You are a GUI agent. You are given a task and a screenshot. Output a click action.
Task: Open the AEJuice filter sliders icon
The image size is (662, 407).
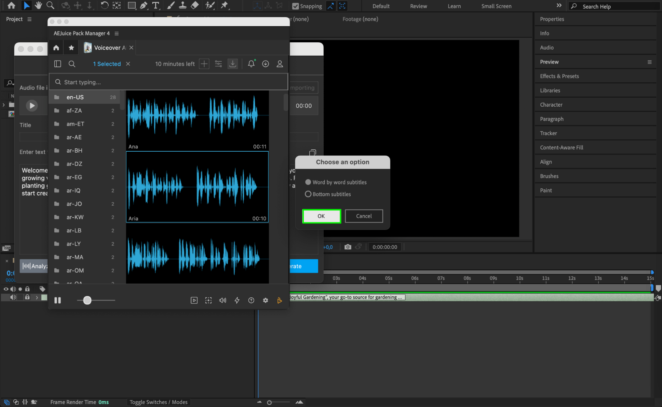click(218, 64)
